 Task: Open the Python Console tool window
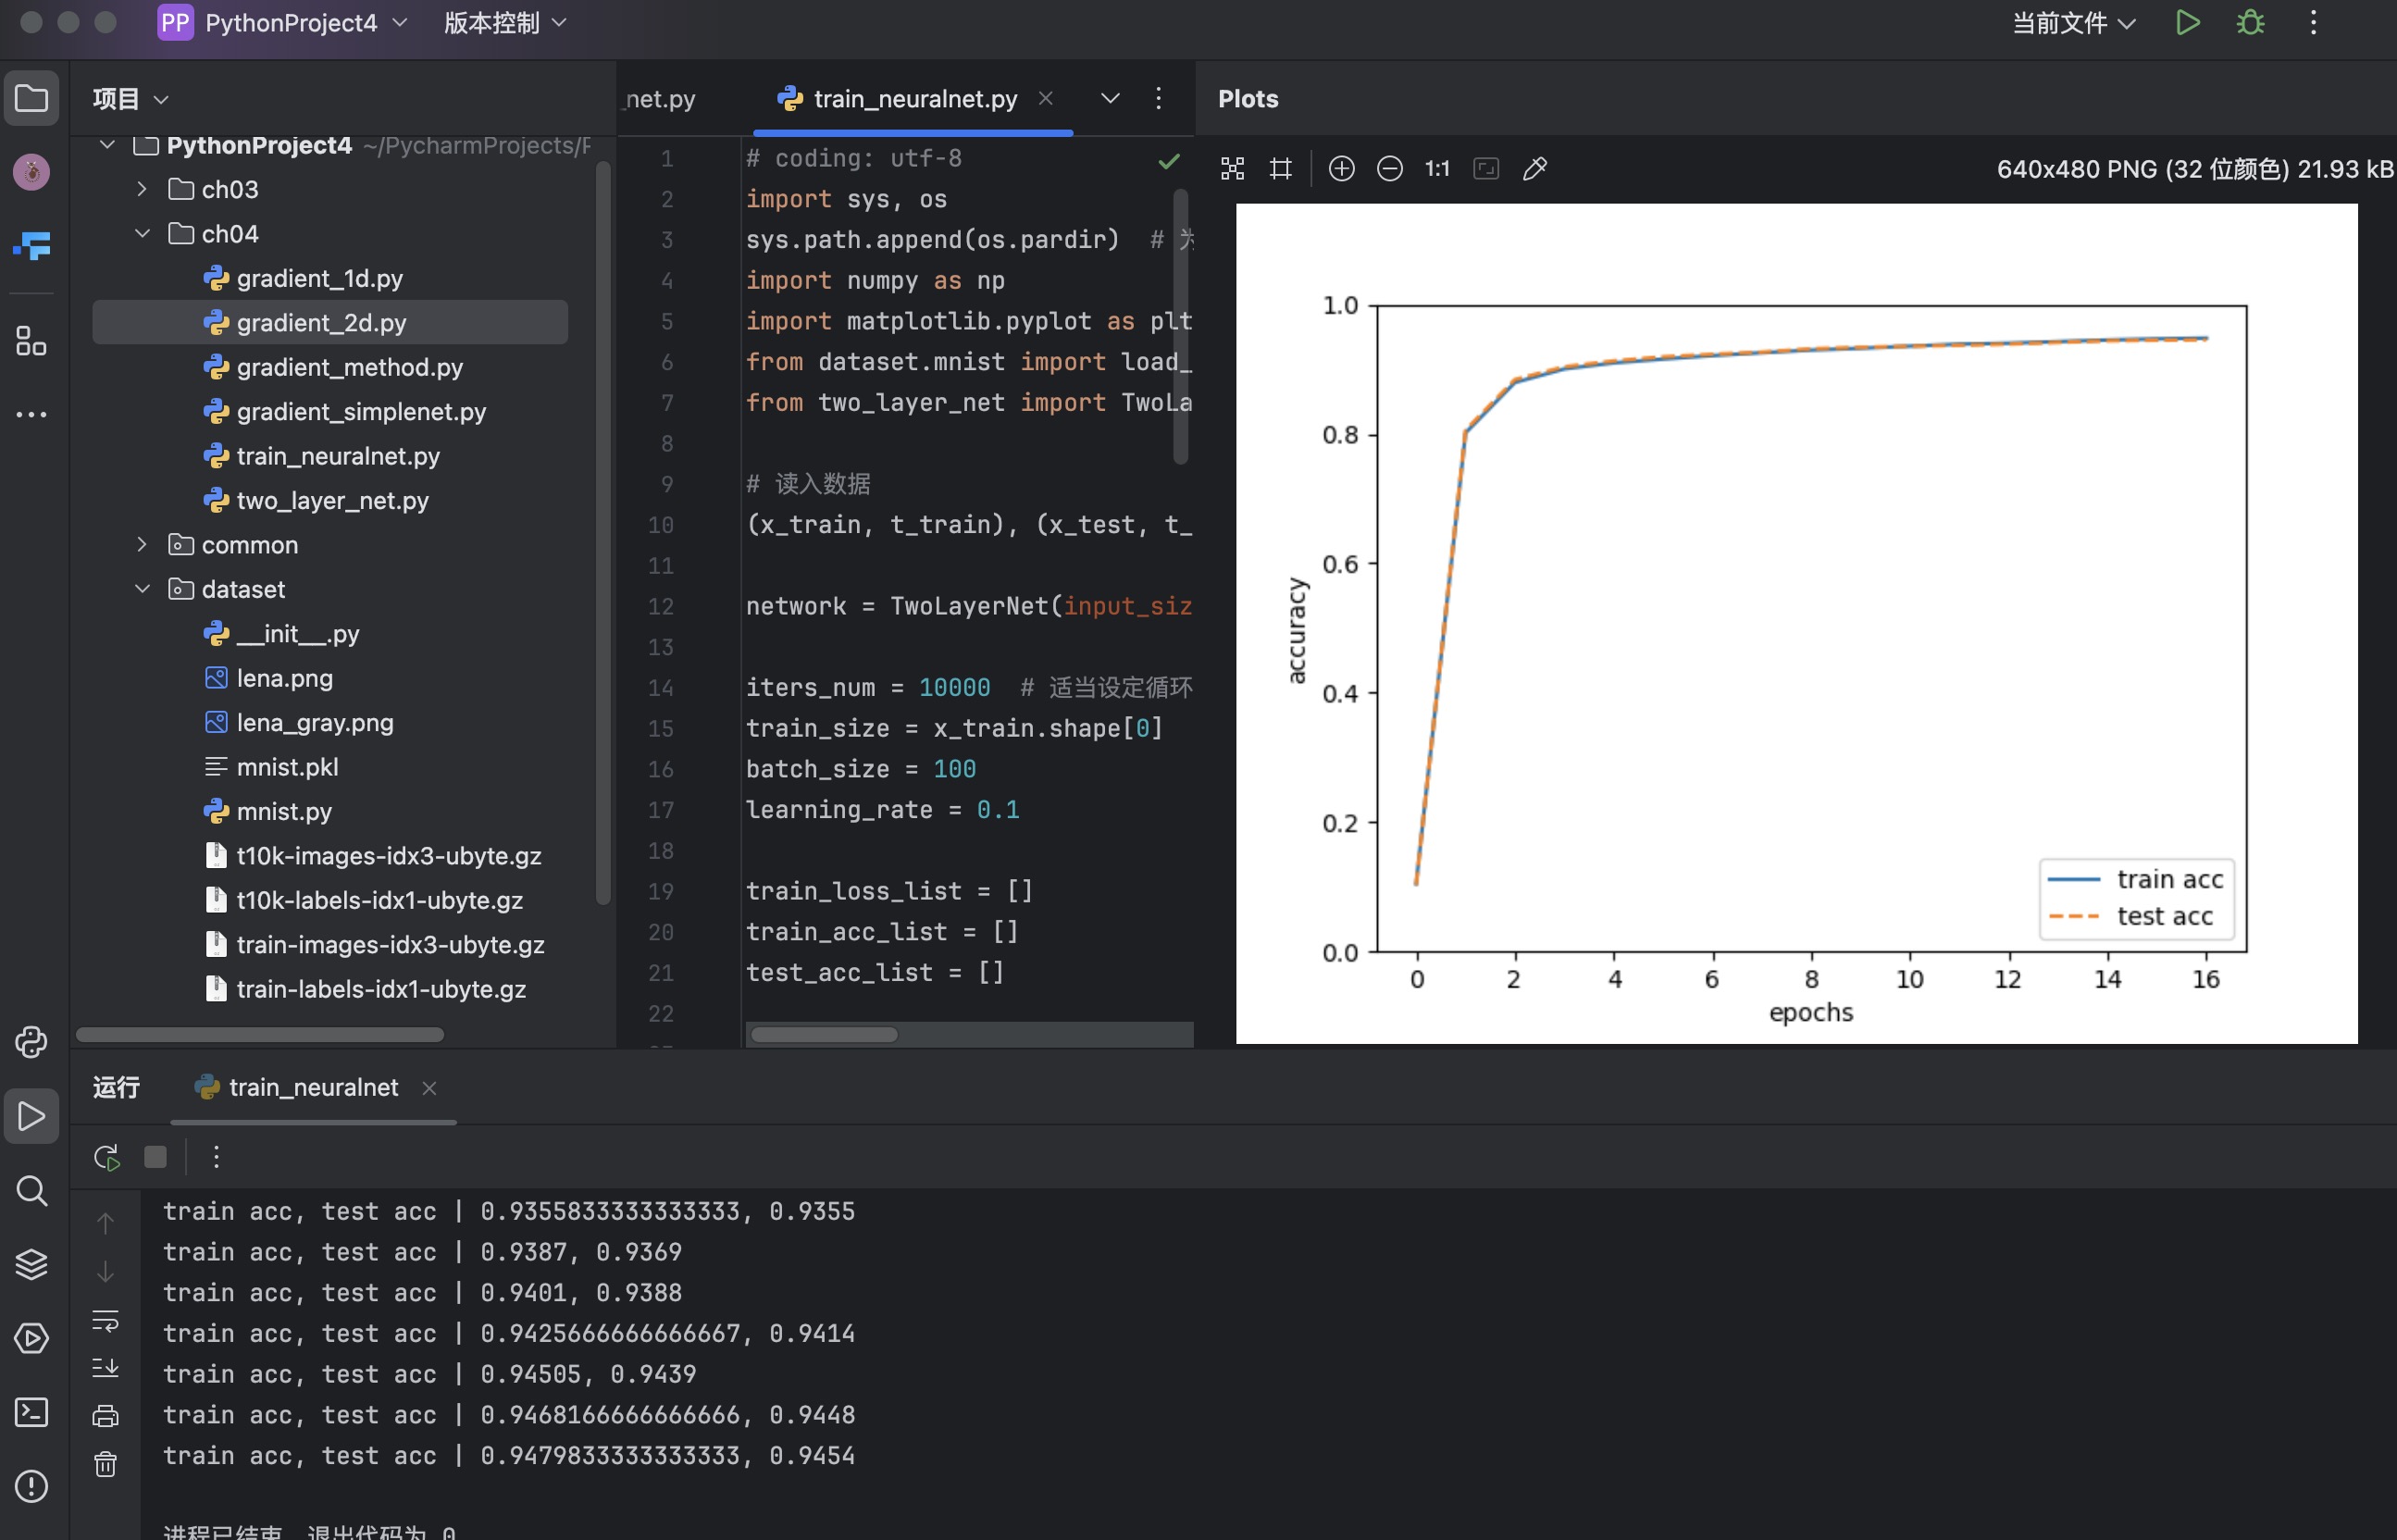pos(31,1042)
